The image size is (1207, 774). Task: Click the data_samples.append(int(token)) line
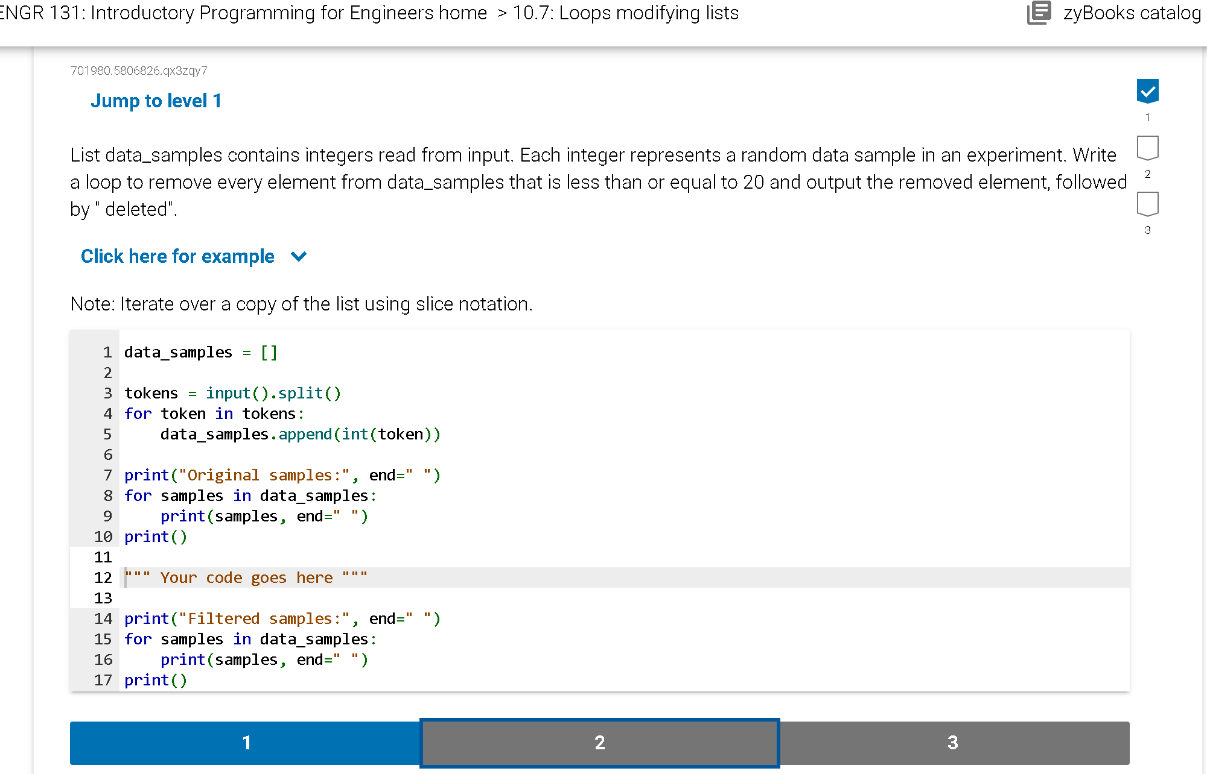tap(301, 434)
